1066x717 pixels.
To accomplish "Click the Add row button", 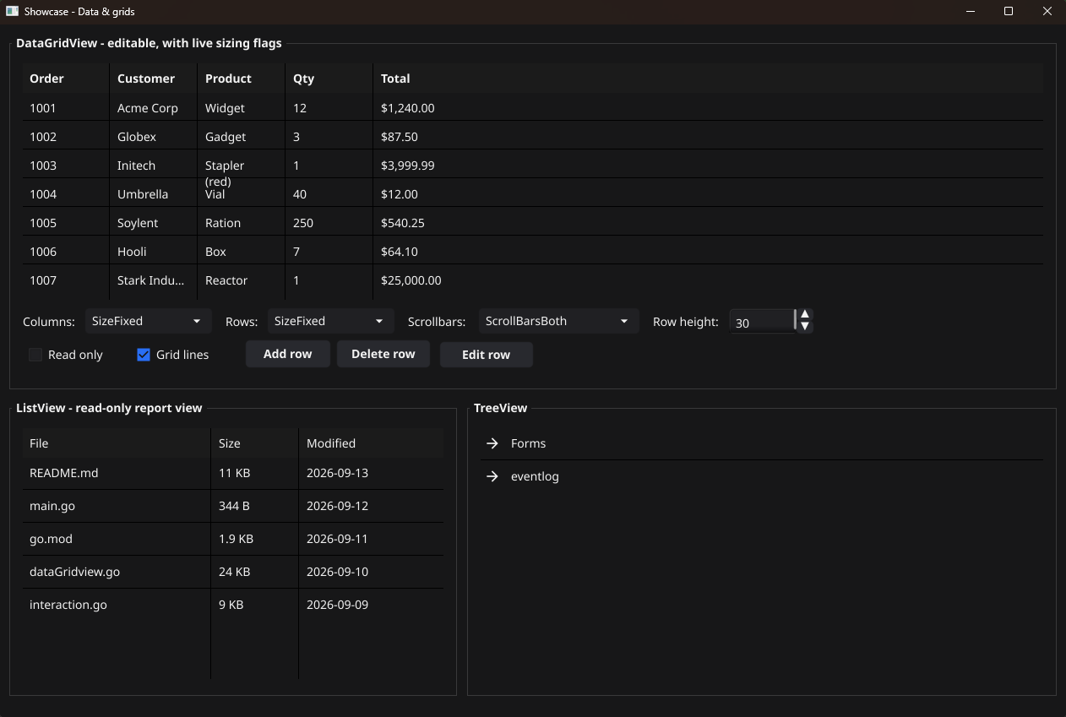I will (x=287, y=354).
